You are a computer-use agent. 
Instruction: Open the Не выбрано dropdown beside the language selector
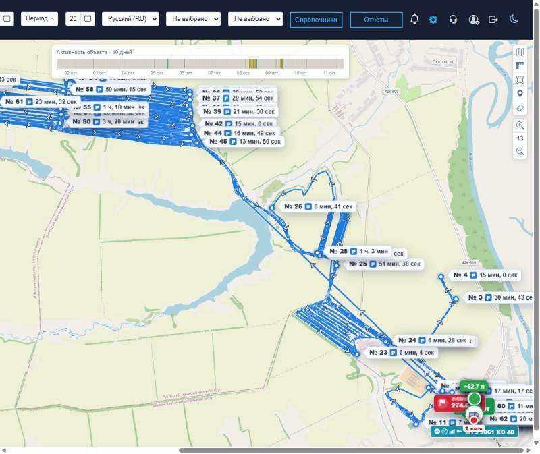point(193,19)
